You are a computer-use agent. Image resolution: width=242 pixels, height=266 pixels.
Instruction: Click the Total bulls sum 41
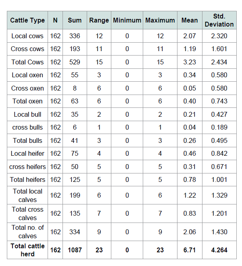tap(75, 140)
